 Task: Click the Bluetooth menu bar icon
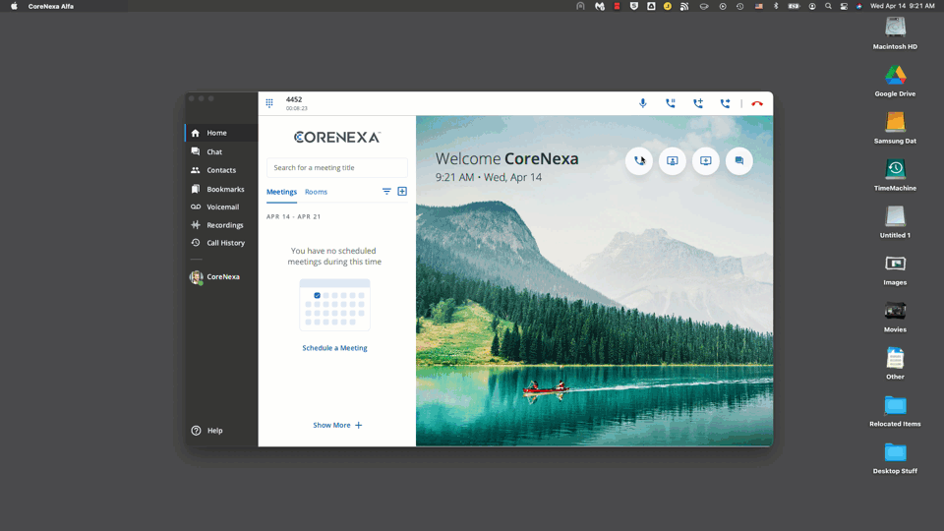(776, 6)
